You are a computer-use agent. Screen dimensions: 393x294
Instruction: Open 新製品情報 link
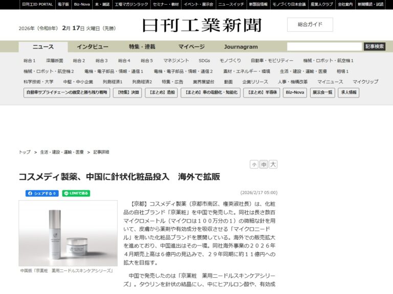pyautogui.click(x=258, y=4)
